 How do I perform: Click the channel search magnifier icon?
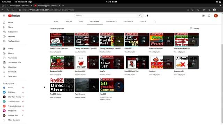click(155, 22)
